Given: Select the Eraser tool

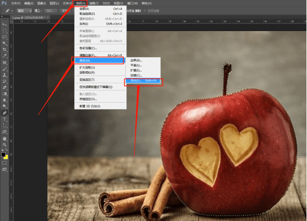Looking at the screenshot, I should click(4, 88).
